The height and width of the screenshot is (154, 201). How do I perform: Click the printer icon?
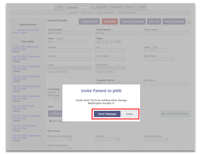189,22
